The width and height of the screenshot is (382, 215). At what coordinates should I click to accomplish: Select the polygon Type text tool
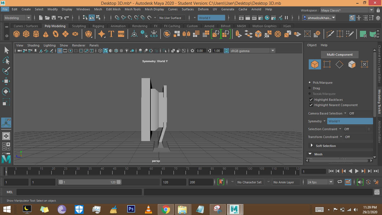point(111,34)
